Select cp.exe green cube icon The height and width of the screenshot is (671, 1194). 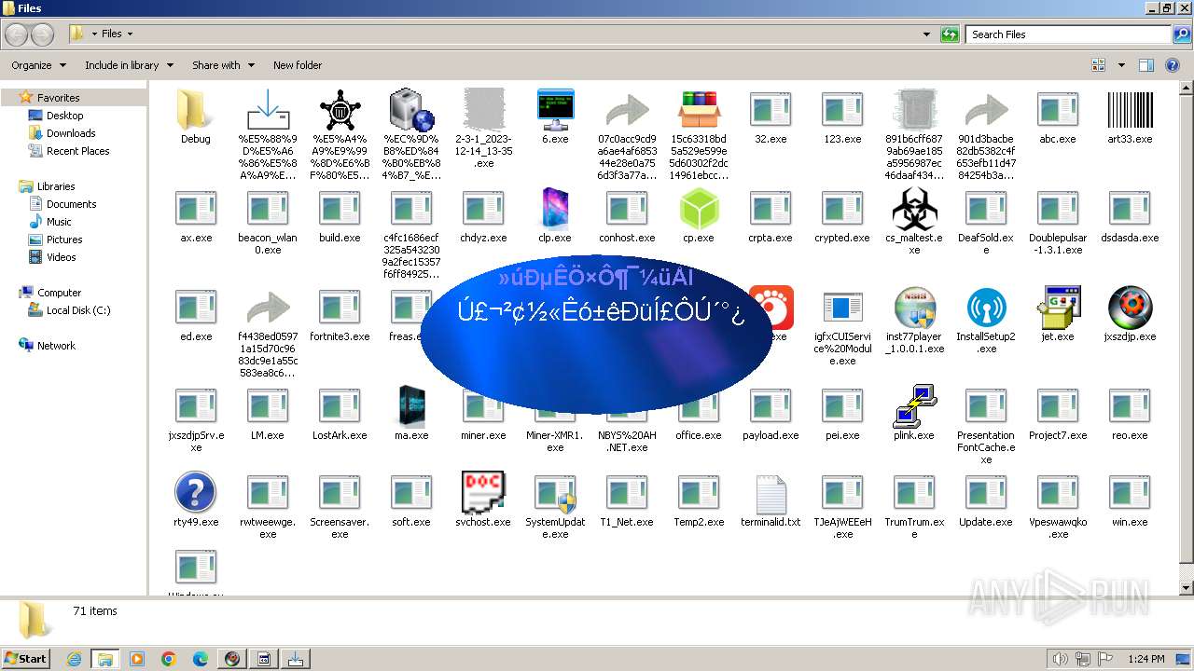[x=699, y=209]
